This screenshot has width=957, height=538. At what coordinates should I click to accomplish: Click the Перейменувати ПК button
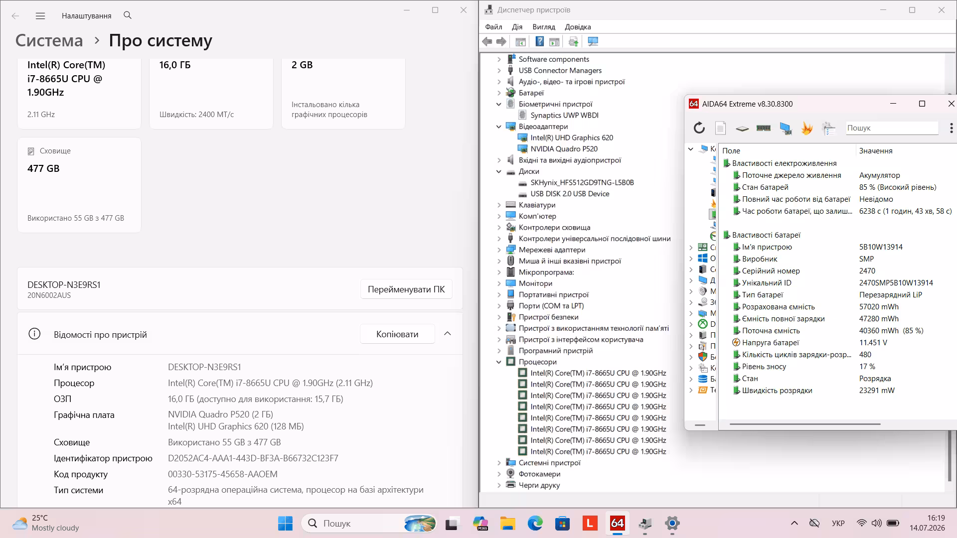(x=406, y=289)
